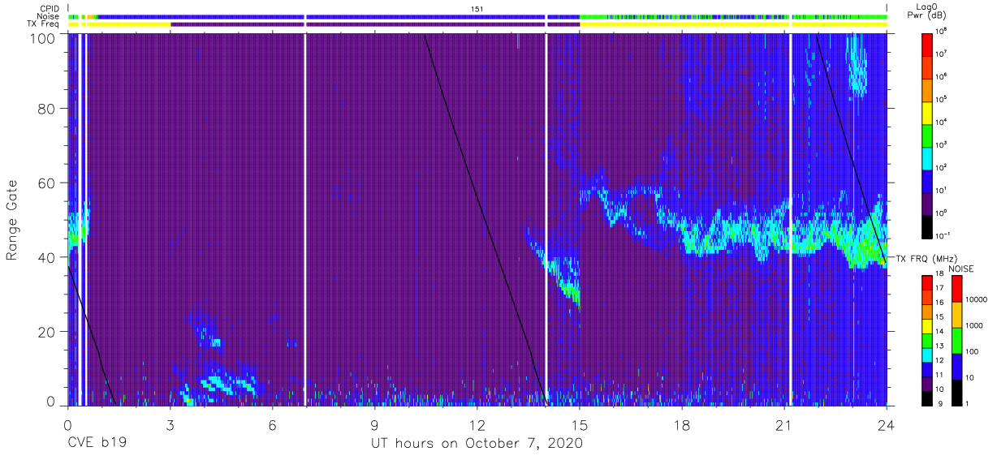This screenshot has height=460, width=997.
Task: Click the 'Range Gate' y-axis title
Action: click(x=12, y=221)
